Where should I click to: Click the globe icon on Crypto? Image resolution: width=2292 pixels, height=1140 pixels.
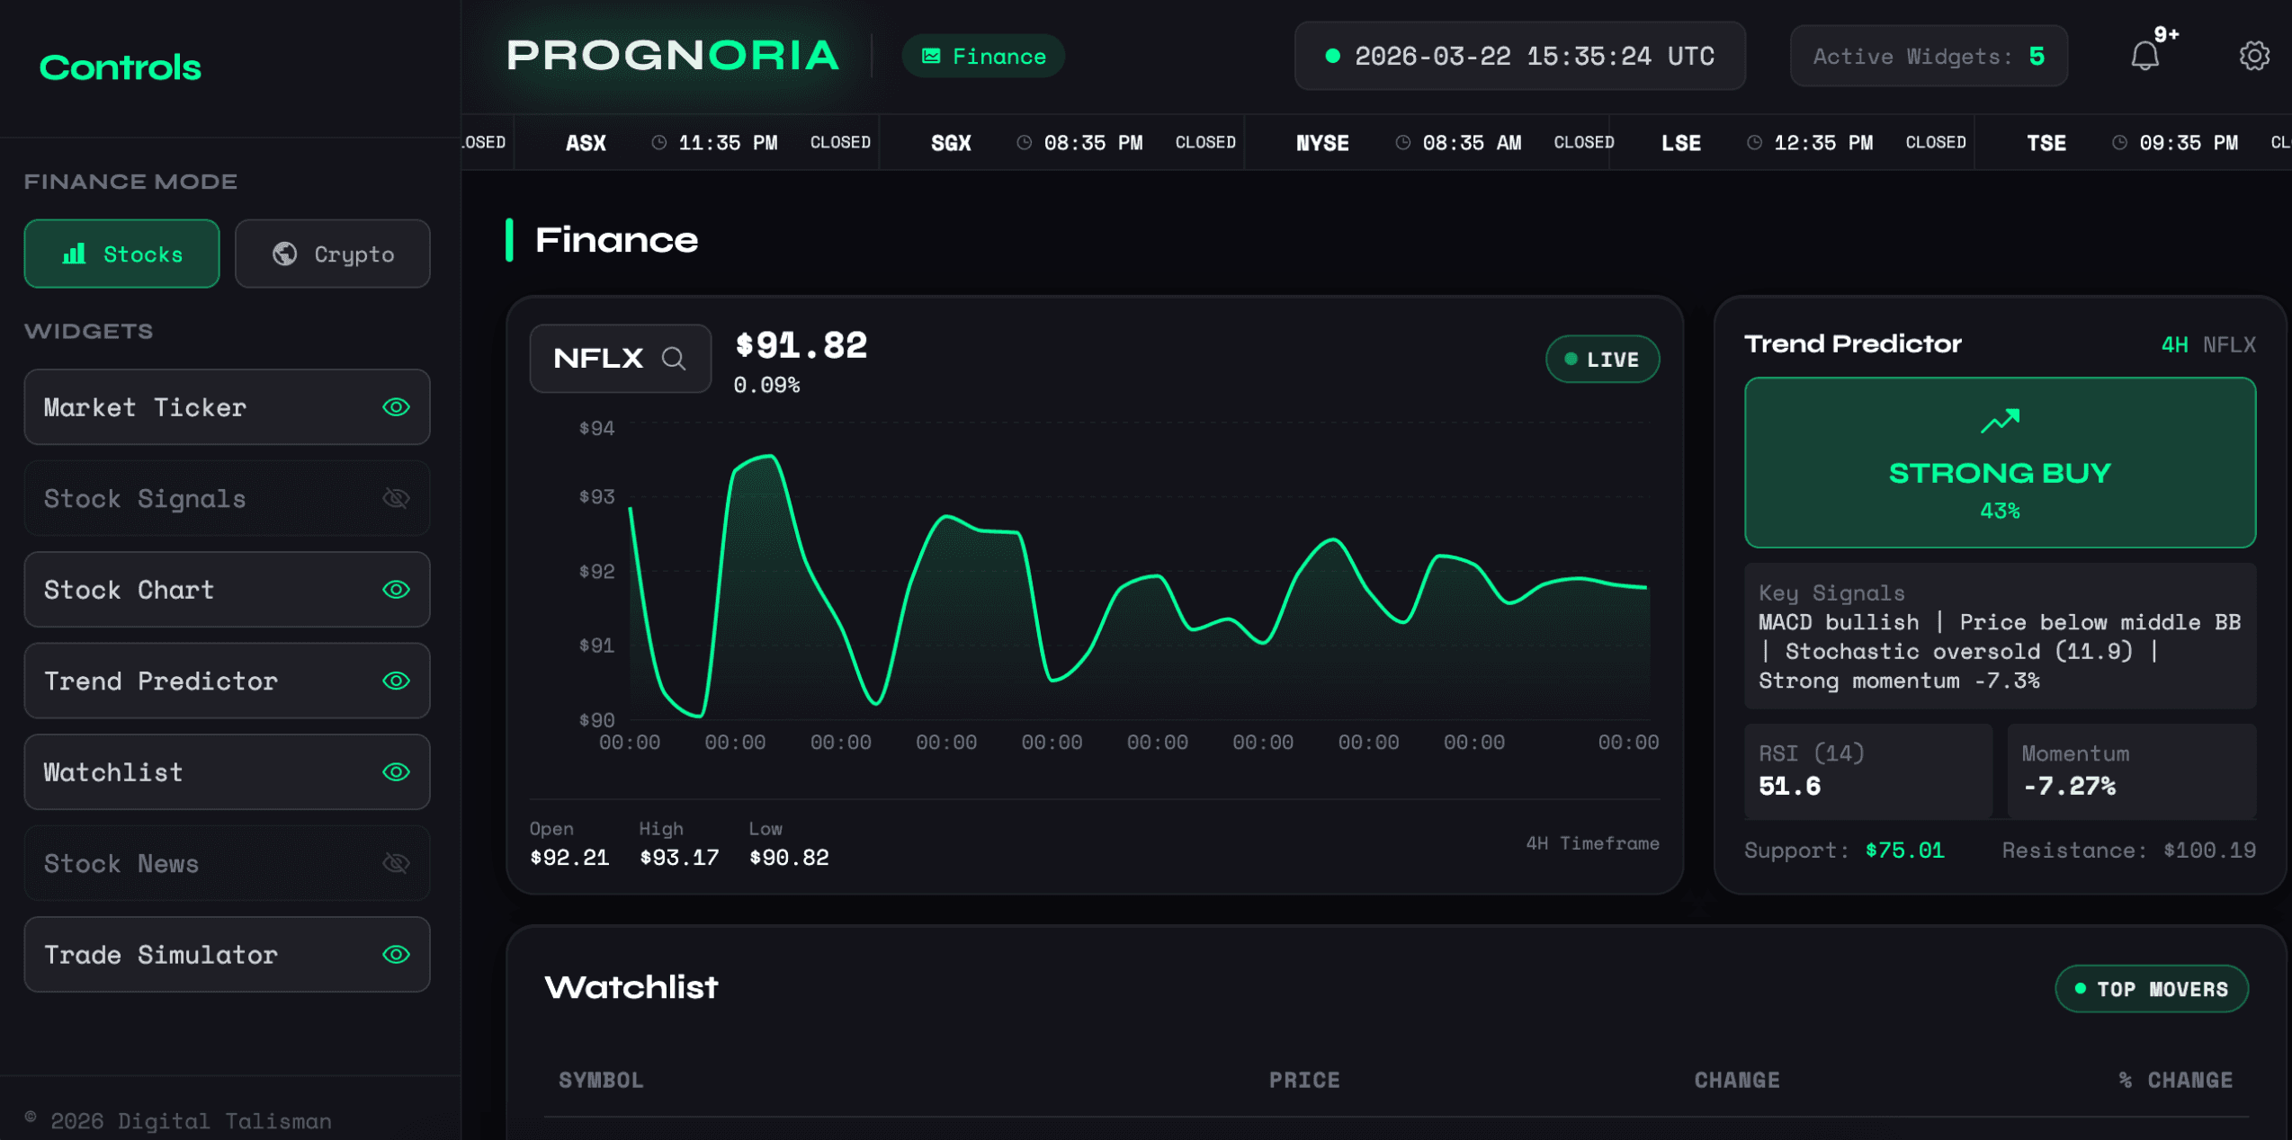point(286,254)
